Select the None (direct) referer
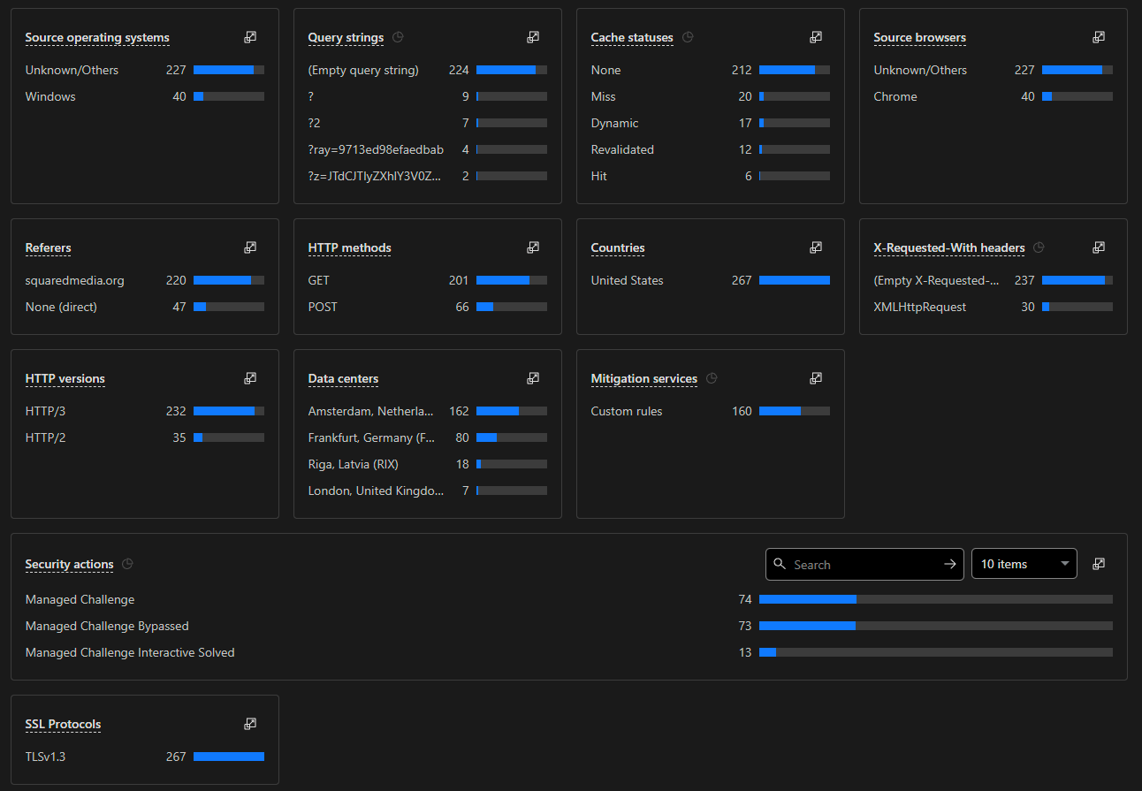 145,307
